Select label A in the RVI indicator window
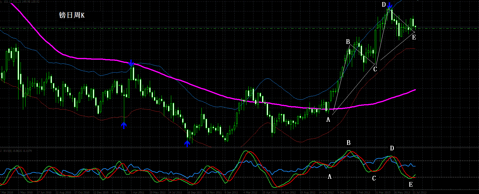The height and width of the screenshot is (194, 479). (330, 177)
